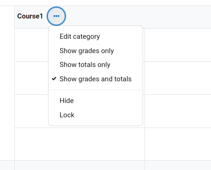Click Course1 cell sliver left of Hide item
Screen dimensions: 211x170
pyautogui.click(x=31, y=111)
